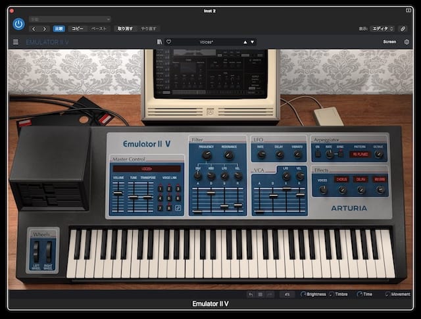Image resolution: width=421 pixels, height=319 pixels.
Task: Select previous preset with up arrow
Action: [245, 42]
